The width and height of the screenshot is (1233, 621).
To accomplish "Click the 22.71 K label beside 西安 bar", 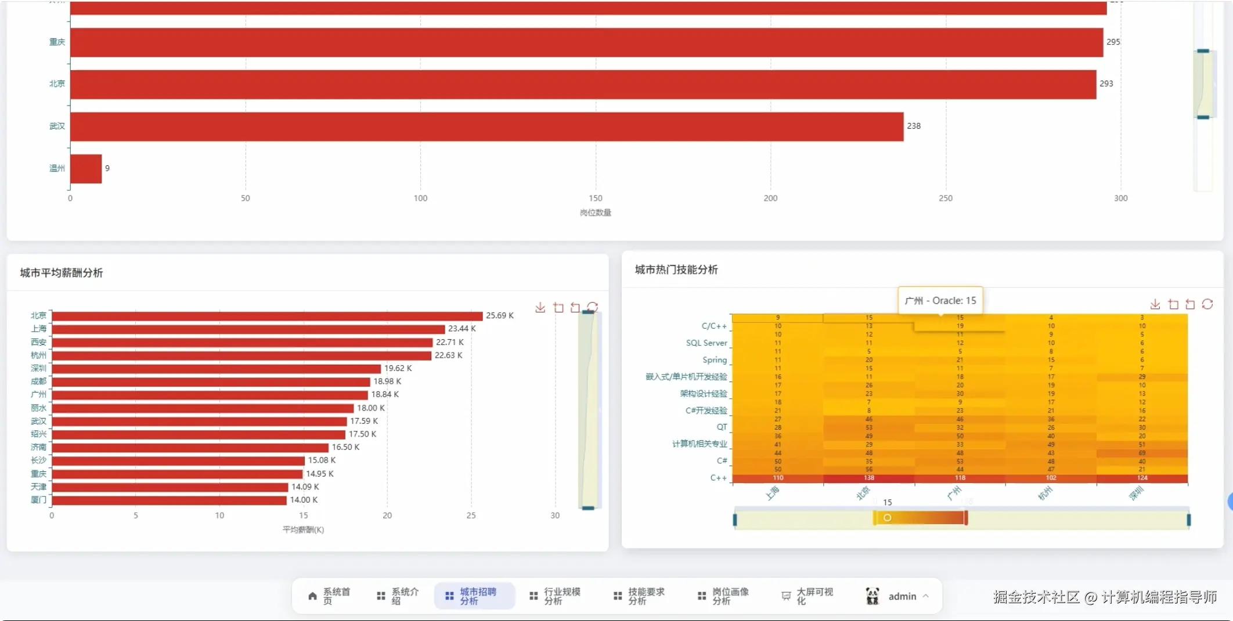I will click(x=450, y=342).
